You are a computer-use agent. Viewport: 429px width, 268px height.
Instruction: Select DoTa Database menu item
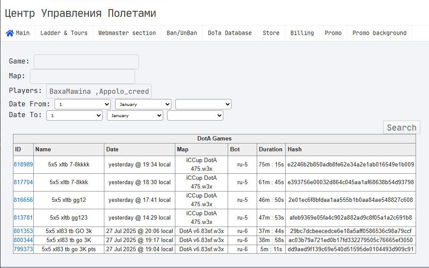[229, 33]
